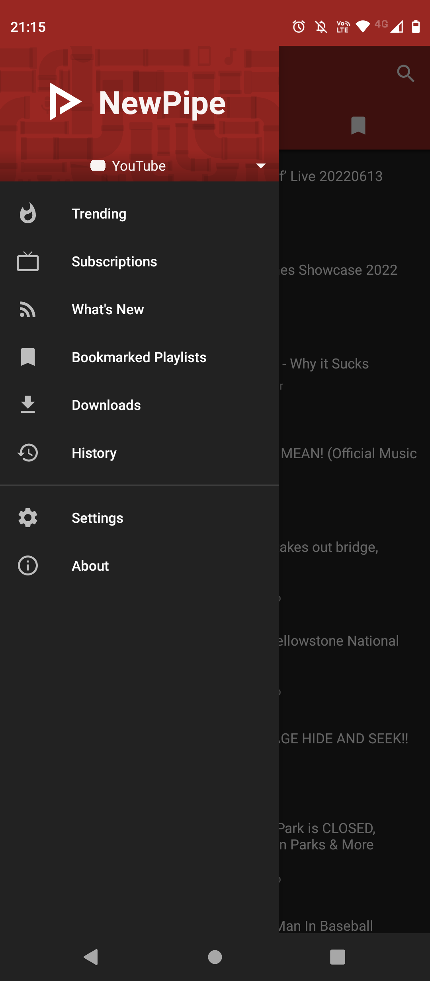Open the What's New menu item
The width and height of the screenshot is (430, 981).
(139, 309)
